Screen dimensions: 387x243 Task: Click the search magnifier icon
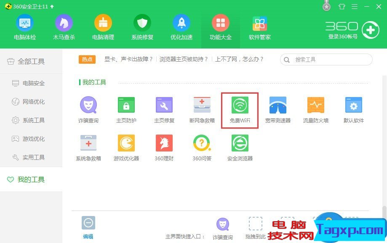(286, 60)
